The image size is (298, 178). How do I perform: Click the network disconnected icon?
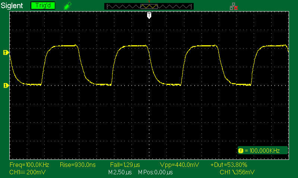[x=234, y=6]
